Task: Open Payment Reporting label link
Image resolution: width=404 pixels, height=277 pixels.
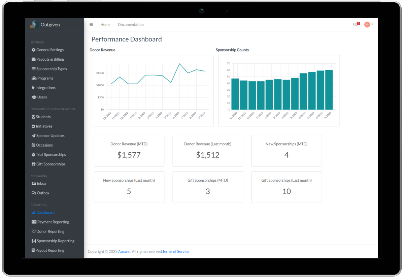Action: (53, 222)
